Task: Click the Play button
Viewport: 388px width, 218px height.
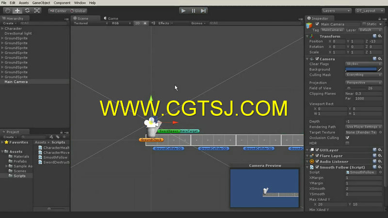Action: click(183, 11)
